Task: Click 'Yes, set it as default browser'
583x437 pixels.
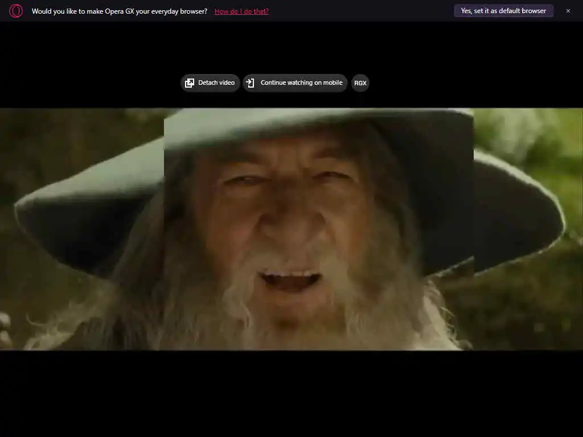Action: (503, 11)
